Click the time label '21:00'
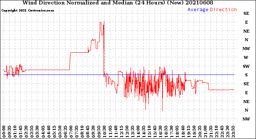 click(205, 132)
